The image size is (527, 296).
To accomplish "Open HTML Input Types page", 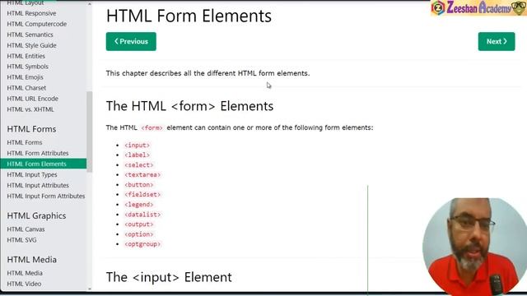I will click(x=32, y=175).
